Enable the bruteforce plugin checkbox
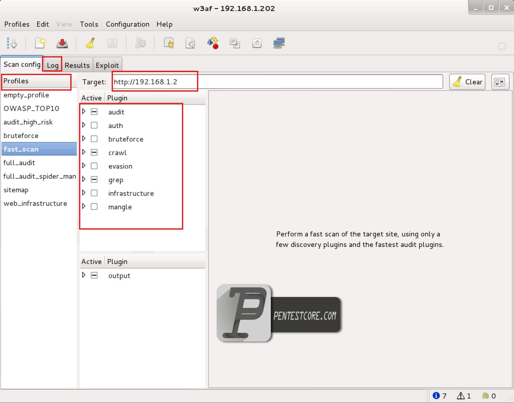Image resolution: width=514 pixels, height=403 pixels. click(94, 139)
